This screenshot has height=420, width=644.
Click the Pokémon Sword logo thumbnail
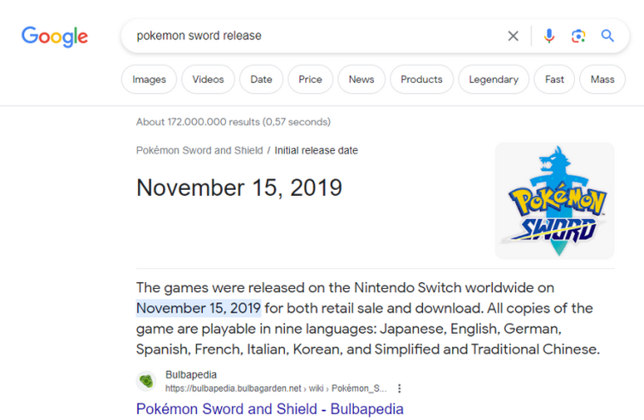554,200
